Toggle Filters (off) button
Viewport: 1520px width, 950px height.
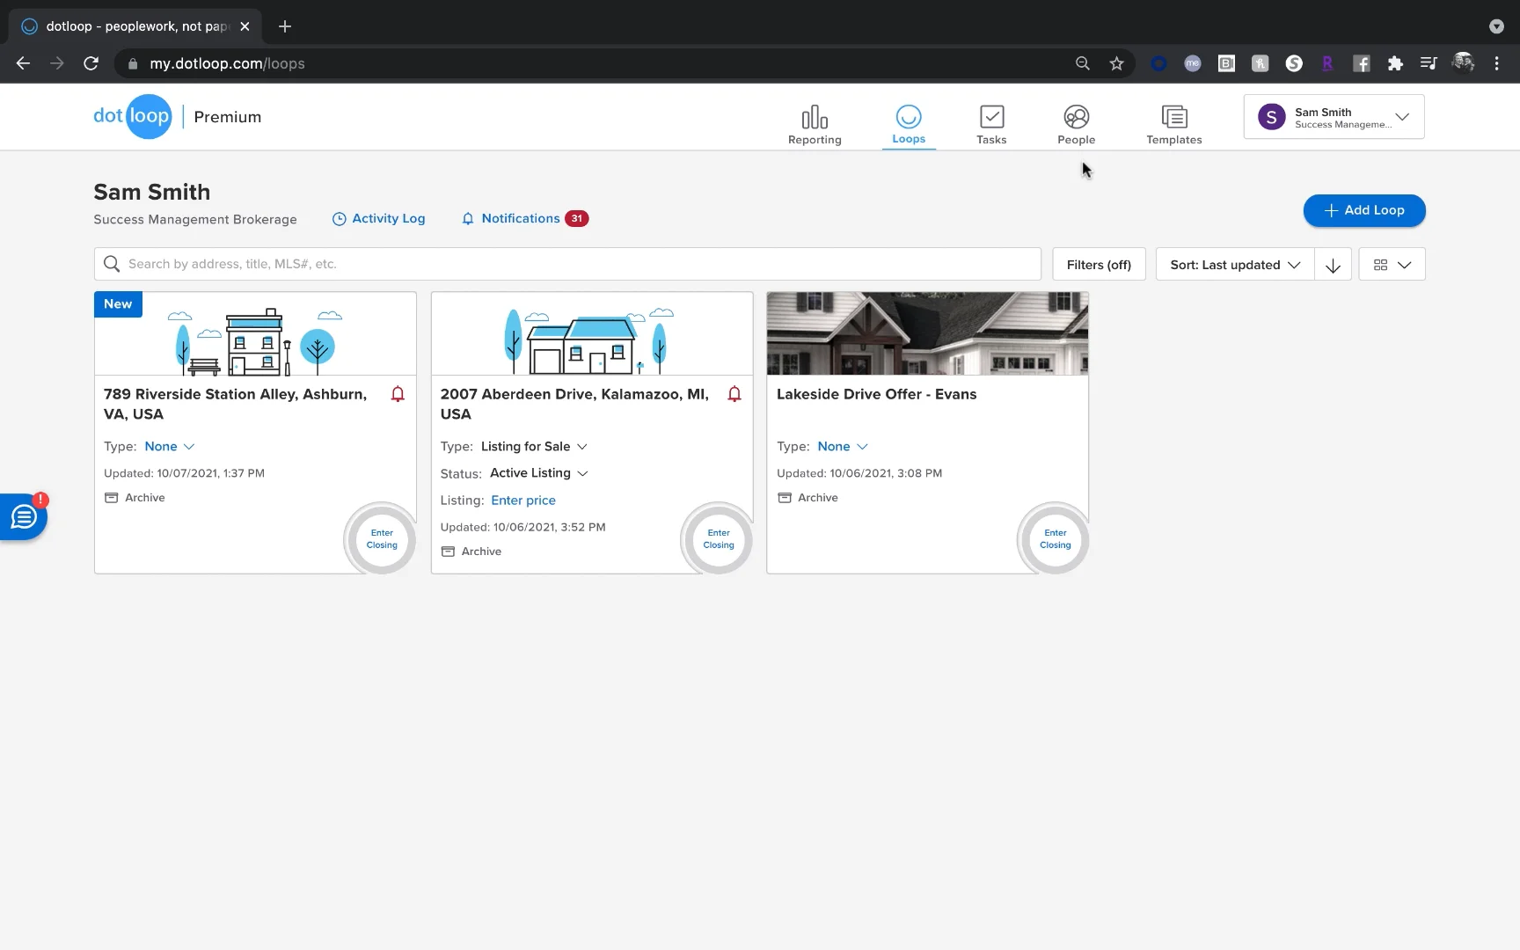coord(1099,265)
